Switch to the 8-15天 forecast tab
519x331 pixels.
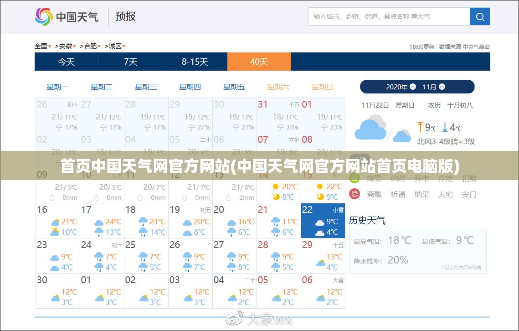[195, 62]
